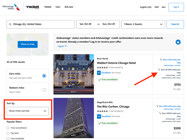
Task: Click the Popular filters heading
Action: tap(14, 122)
